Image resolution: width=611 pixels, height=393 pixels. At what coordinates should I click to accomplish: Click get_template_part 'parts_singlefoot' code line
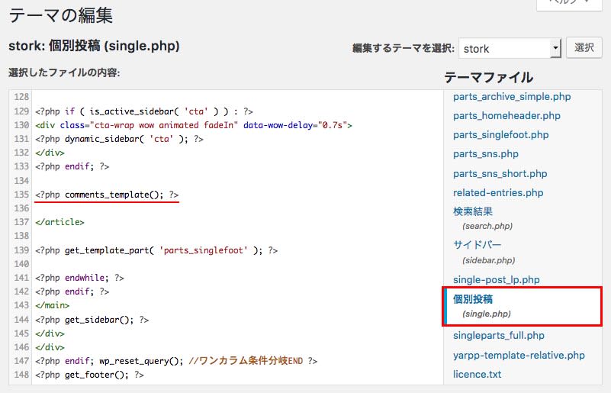tap(156, 250)
